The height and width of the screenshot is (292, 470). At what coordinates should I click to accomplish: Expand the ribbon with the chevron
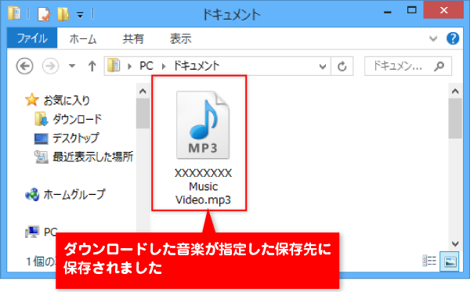coord(433,38)
